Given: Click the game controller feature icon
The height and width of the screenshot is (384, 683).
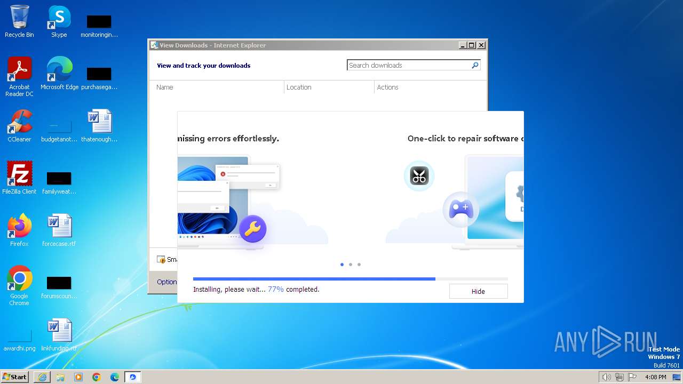Looking at the screenshot, I should [460, 209].
